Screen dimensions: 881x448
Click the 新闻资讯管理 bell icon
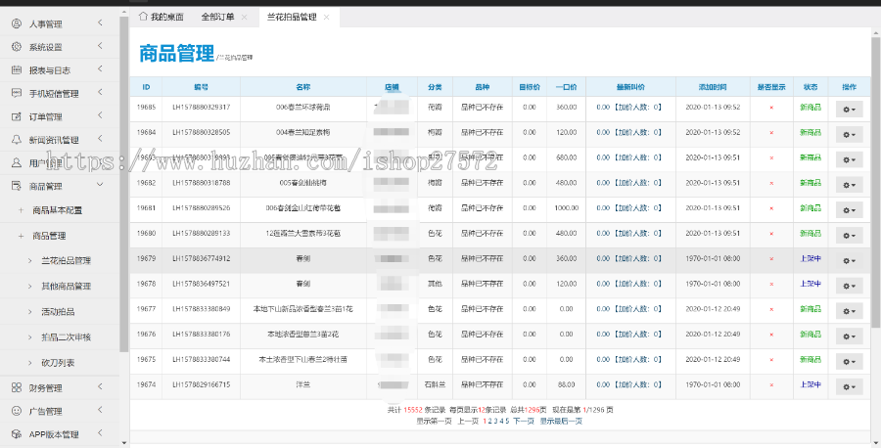17,140
